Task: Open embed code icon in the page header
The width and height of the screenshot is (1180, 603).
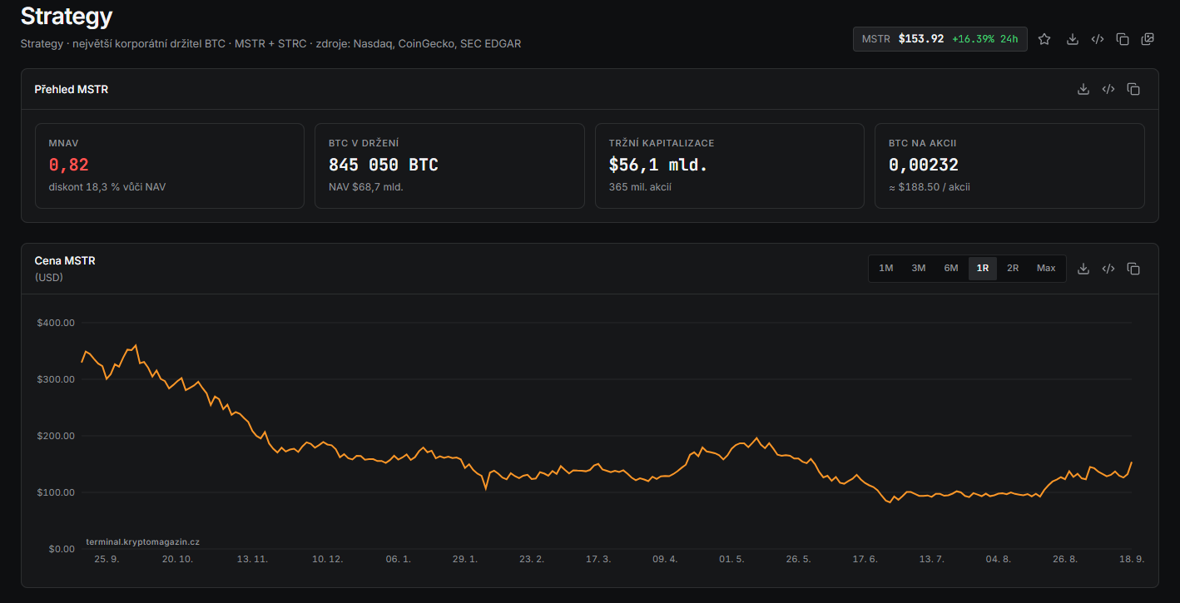Action: coord(1098,39)
